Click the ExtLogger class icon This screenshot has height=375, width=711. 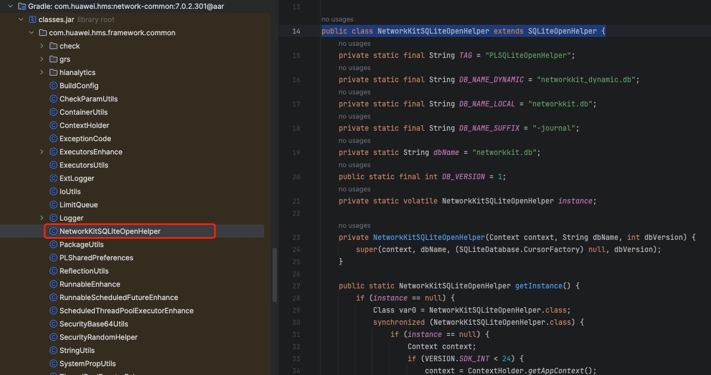coord(54,178)
